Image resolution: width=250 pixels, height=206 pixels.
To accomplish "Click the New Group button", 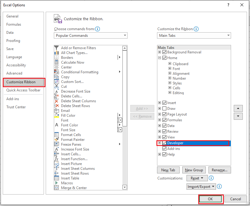I will tap(194, 170).
